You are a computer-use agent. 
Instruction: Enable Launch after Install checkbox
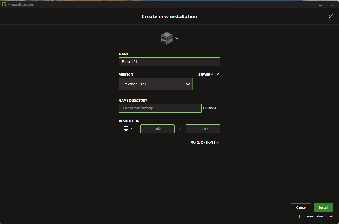pyautogui.click(x=301, y=216)
